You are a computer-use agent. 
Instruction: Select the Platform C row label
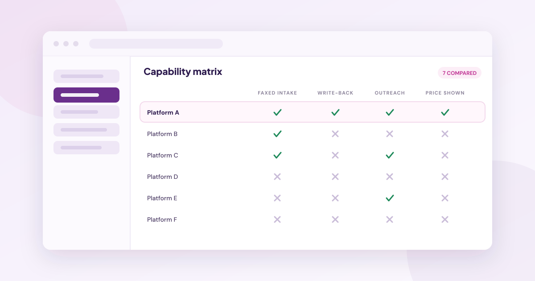[x=163, y=155]
